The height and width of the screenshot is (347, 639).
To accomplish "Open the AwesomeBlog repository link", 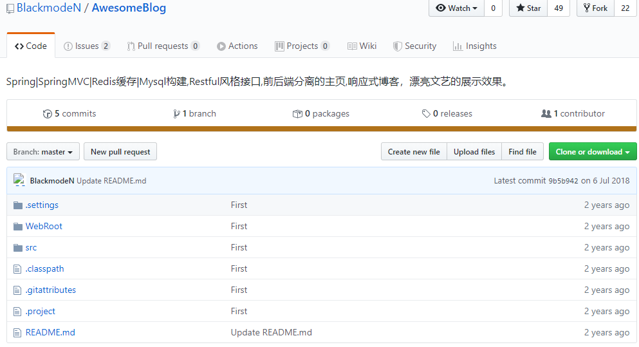I will click(x=129, y=8).
